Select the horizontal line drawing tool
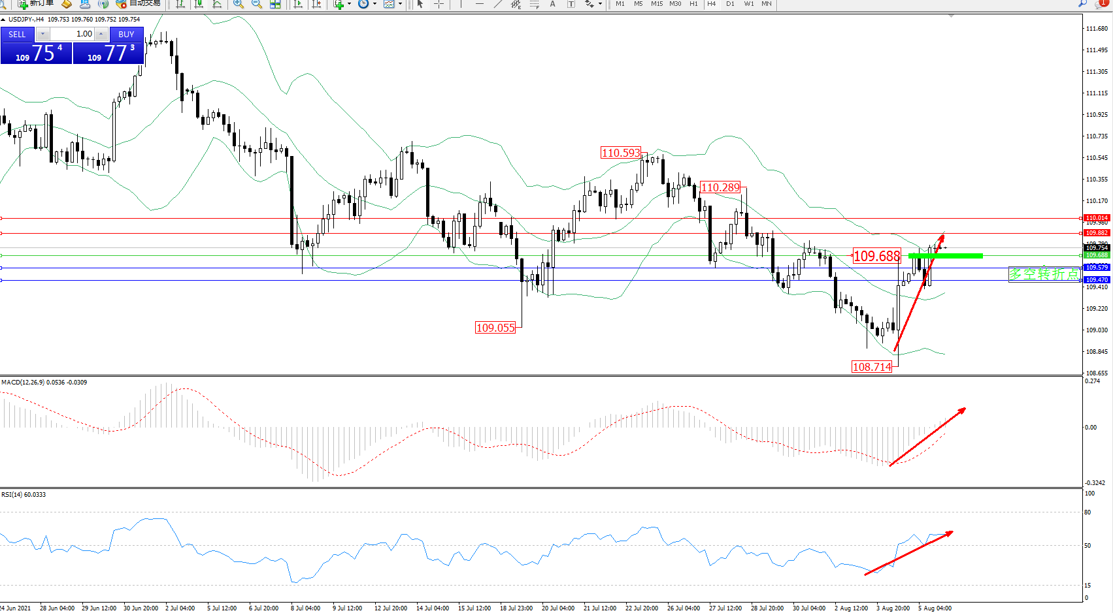Screen dimensions: 1113x613 pyautogui.click(x=479, y=4)
